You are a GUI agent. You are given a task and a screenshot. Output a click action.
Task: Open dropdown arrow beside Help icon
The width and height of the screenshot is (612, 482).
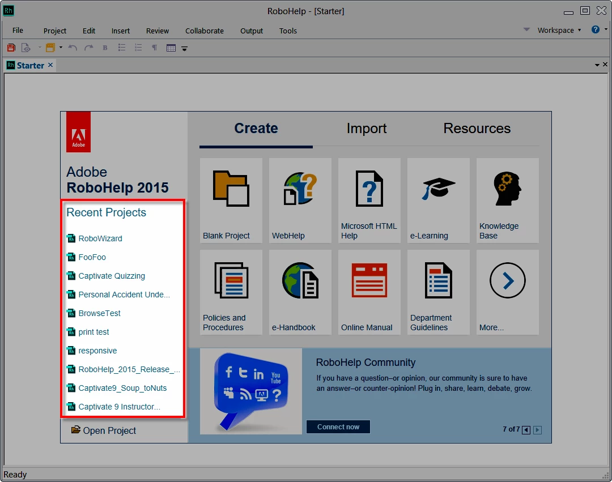[x=606, y=29]
